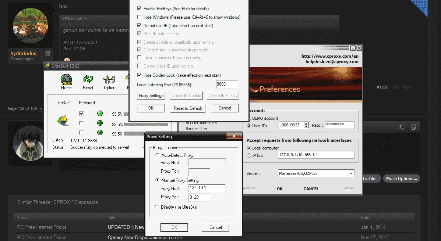Click More Options... forum button
The height and width of the screenshot is (241, 441).
click(401, 179)
